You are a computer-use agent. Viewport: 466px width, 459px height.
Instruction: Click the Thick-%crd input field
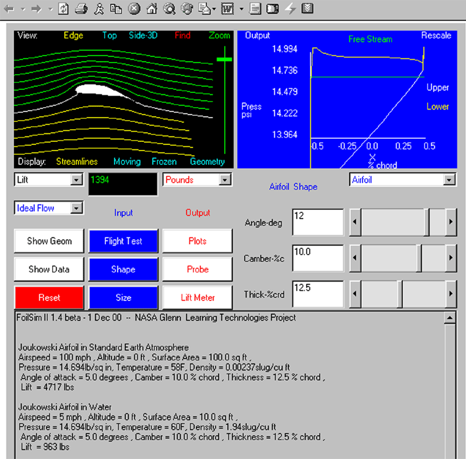click(x=318, y=294)
